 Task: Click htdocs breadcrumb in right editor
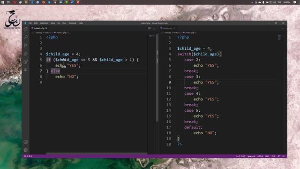[176, 32]
